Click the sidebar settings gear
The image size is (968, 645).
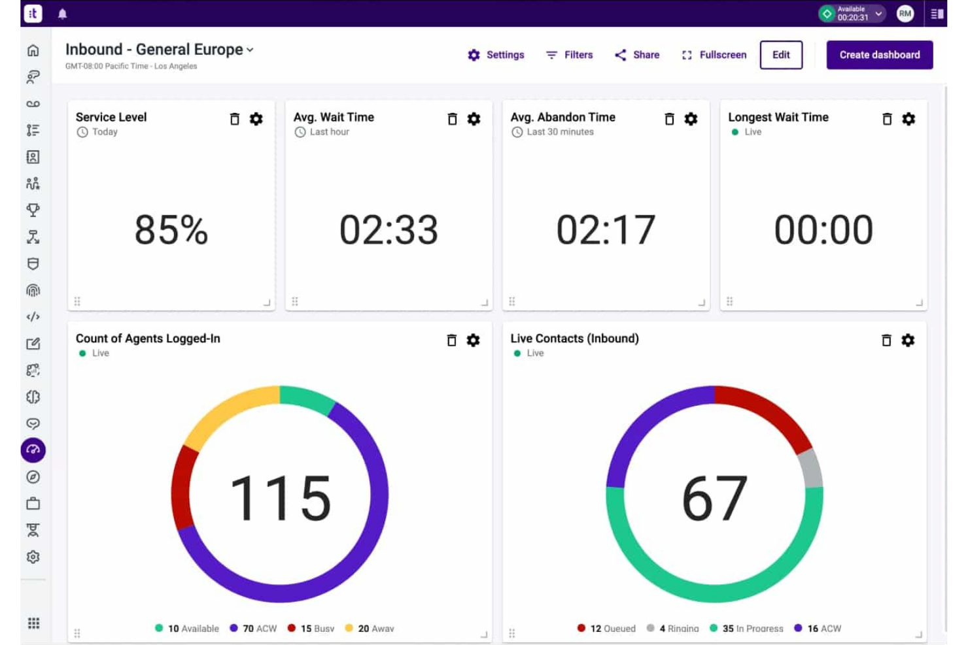click(33, 556)
